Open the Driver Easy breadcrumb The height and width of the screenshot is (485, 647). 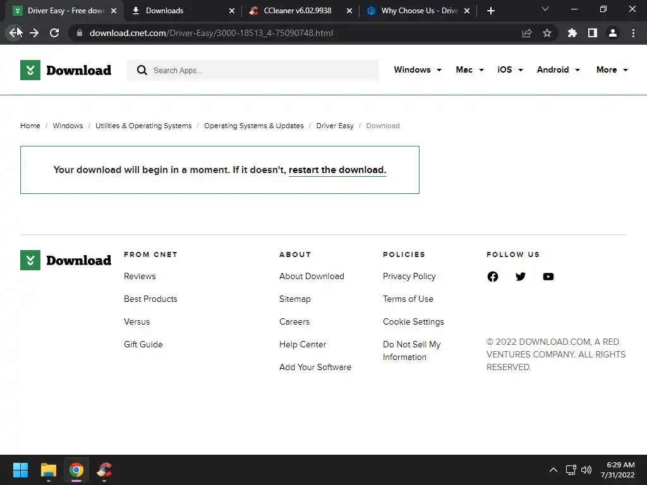pyautogui.click(x=335, y=126)
